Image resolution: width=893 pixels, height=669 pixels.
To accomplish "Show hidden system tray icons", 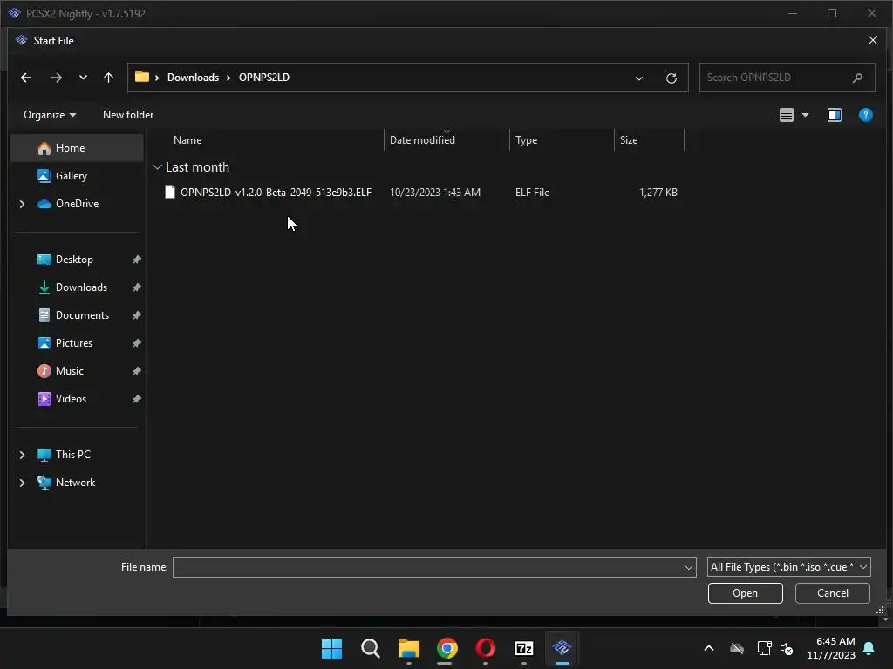I will tap(709, 648).
